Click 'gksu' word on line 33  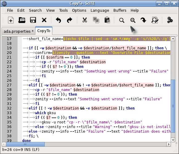click(51, 113)
